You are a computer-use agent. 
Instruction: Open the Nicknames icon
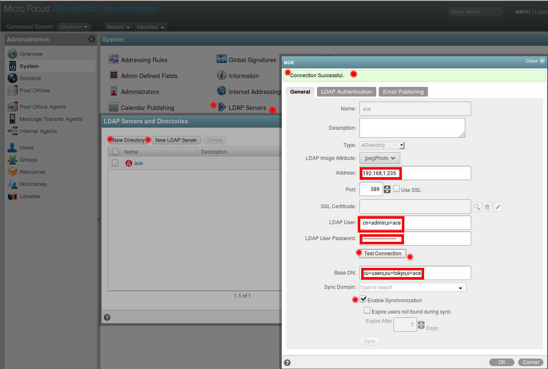pyautogui.click(x=13, y=184)
